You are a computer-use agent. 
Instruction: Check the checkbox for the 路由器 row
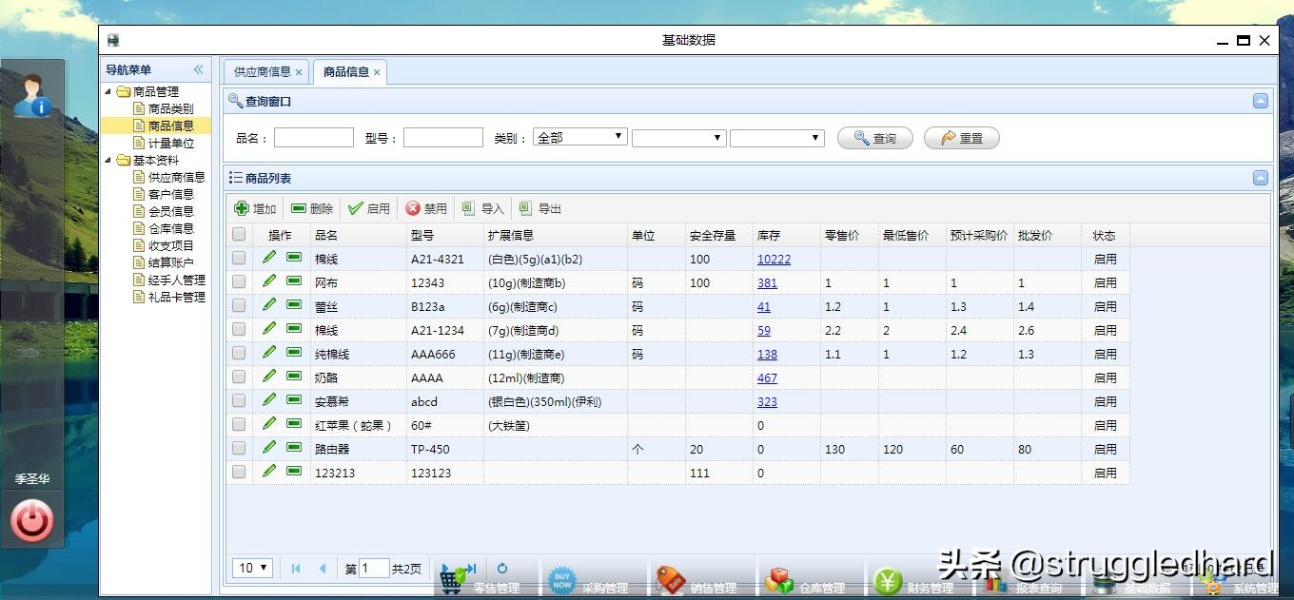239,449
